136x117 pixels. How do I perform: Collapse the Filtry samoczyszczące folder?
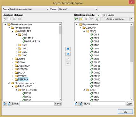[9, 83]
